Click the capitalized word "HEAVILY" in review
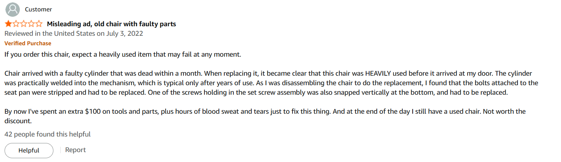Image resolution: width=561 pixels, height=162 pixels. click(378, 73)
